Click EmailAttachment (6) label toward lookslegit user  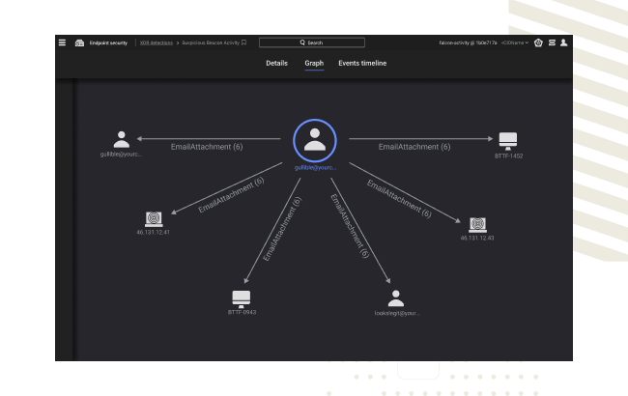click(x=350, y=226)
